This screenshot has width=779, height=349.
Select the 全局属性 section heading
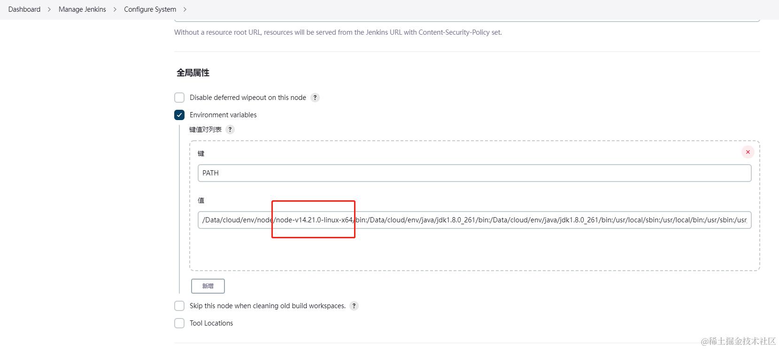click(193, 73)
